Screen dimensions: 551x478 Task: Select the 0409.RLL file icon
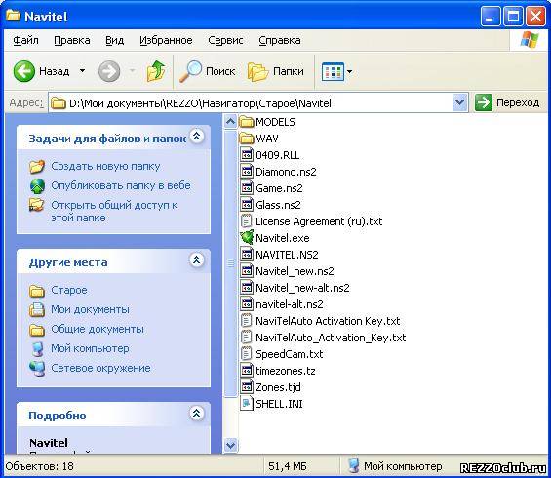[x=247, y=155]
